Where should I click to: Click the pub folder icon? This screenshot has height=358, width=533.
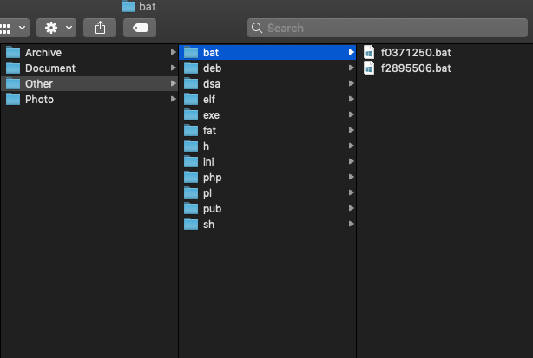pos(191,208)
